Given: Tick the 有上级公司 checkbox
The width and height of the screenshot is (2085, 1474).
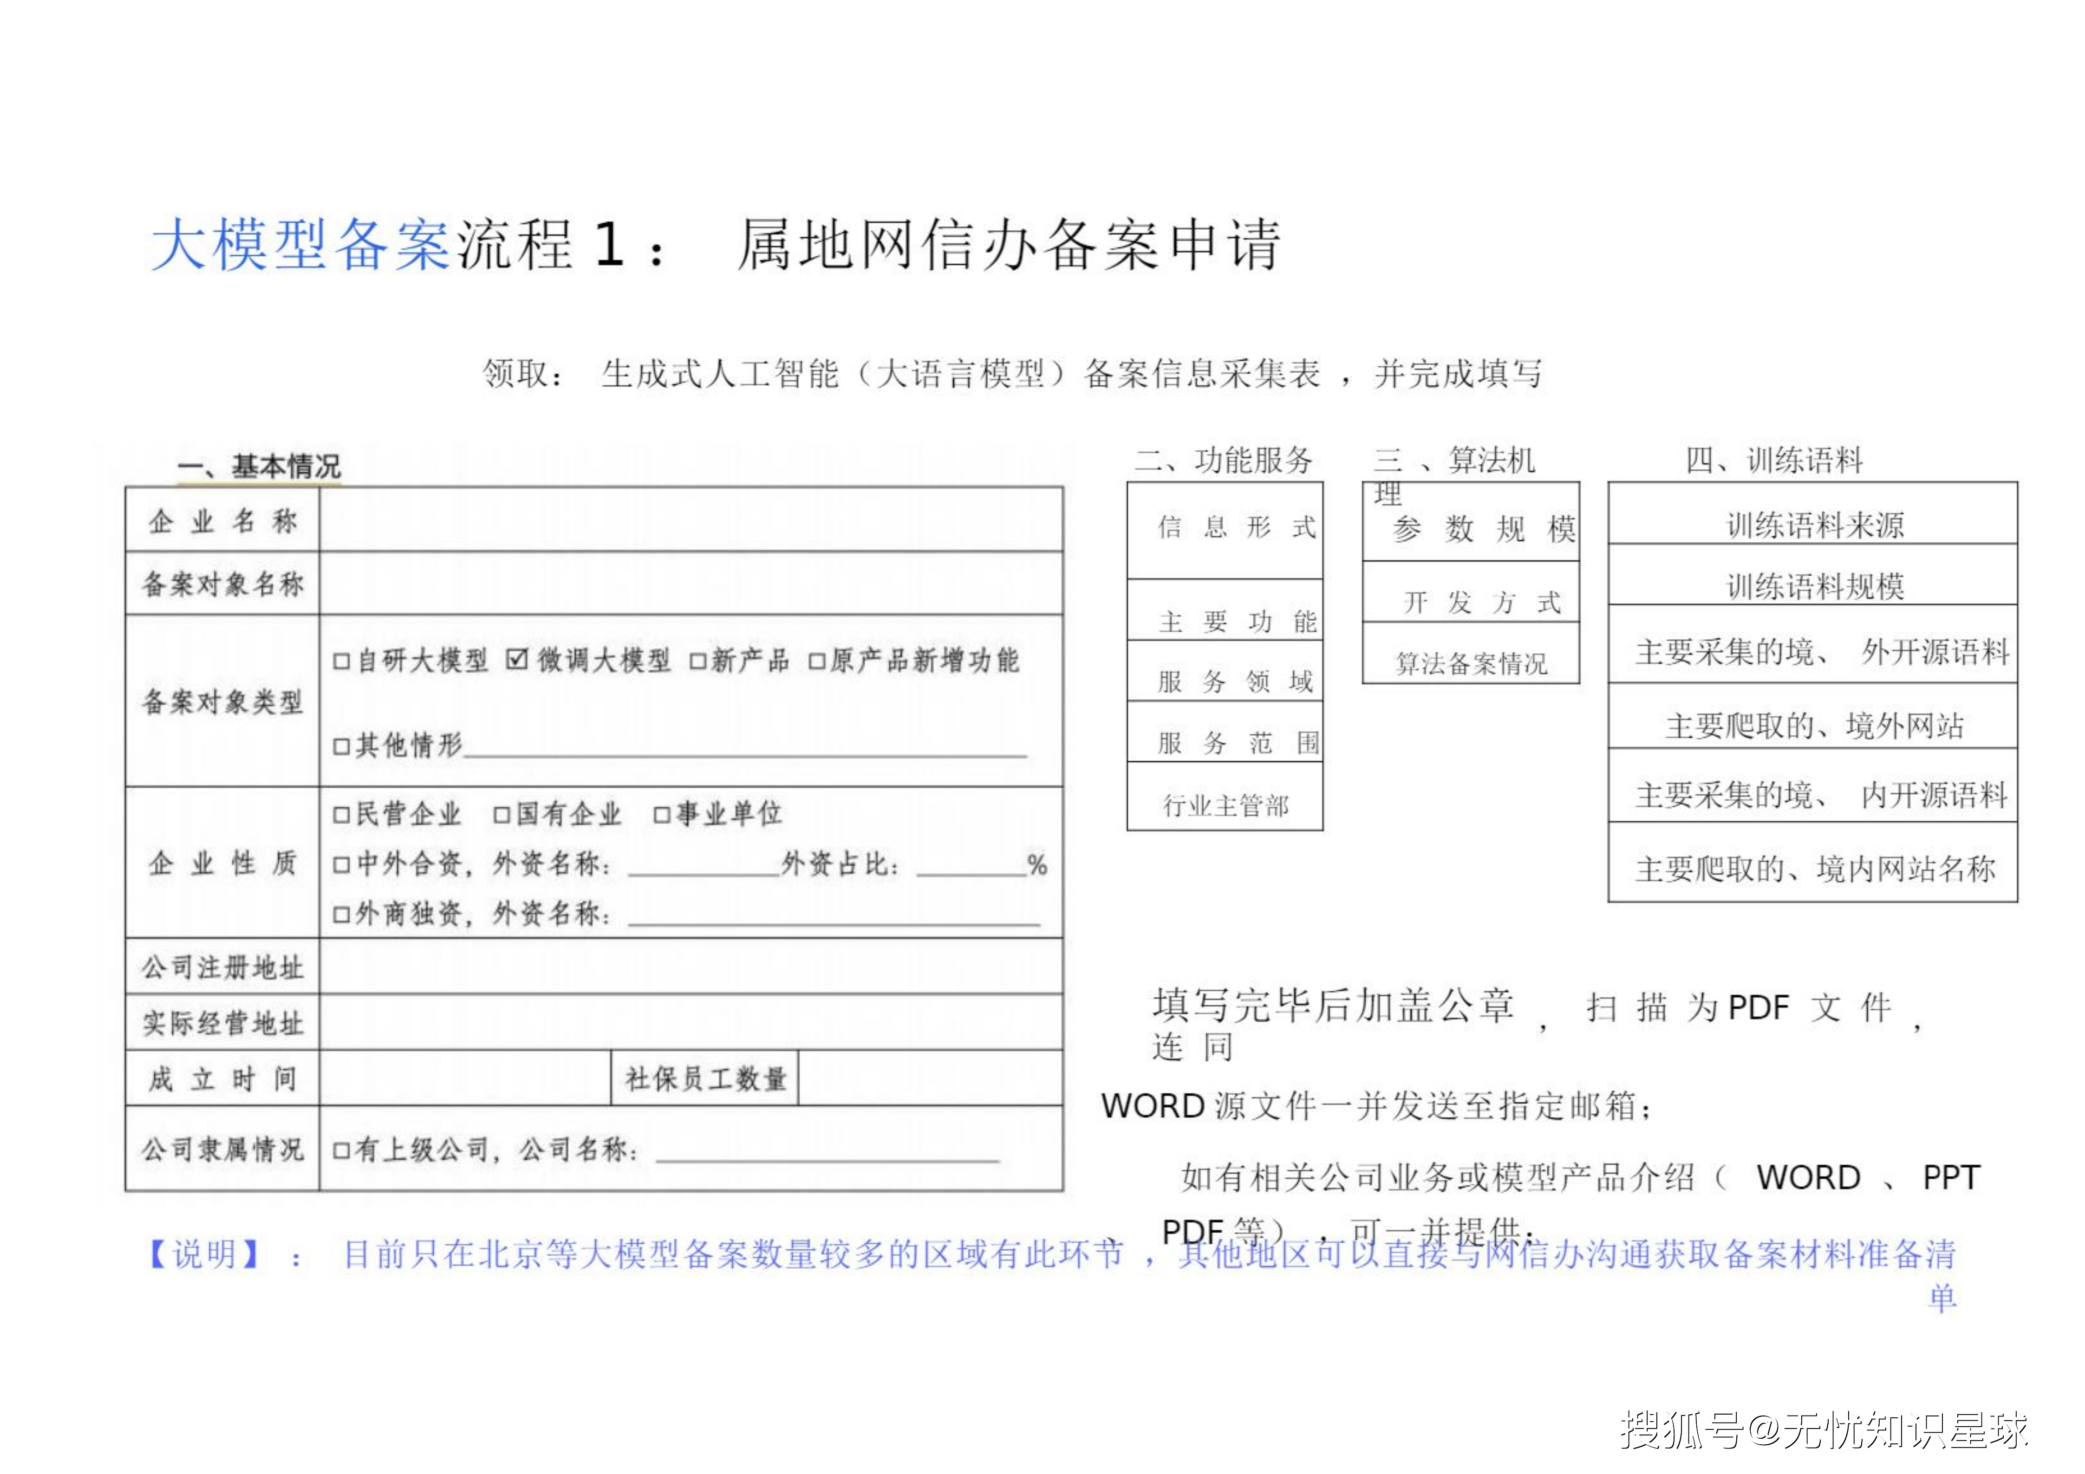Looking at the screenshot, I should (341, 1151).
